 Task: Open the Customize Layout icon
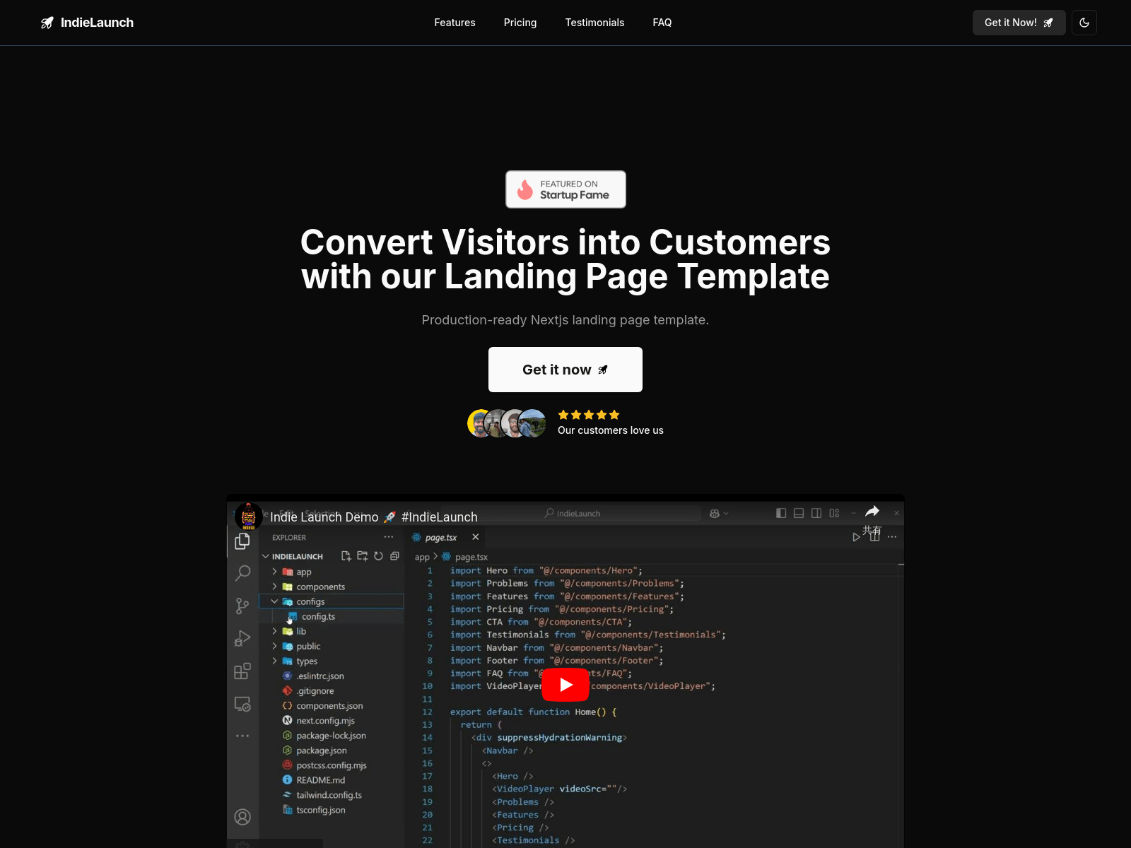834,513
